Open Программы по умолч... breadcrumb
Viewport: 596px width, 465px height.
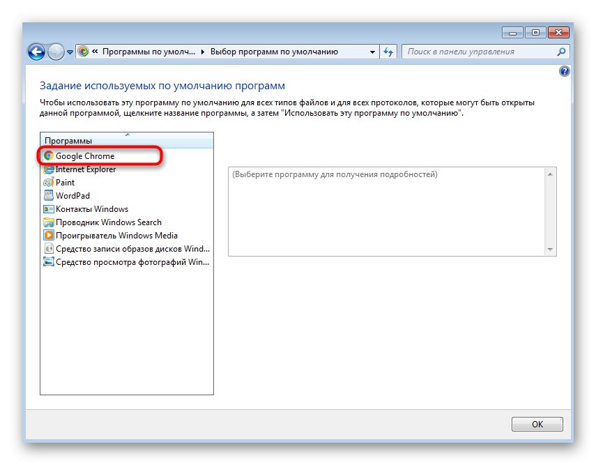(x=148, y=52)
